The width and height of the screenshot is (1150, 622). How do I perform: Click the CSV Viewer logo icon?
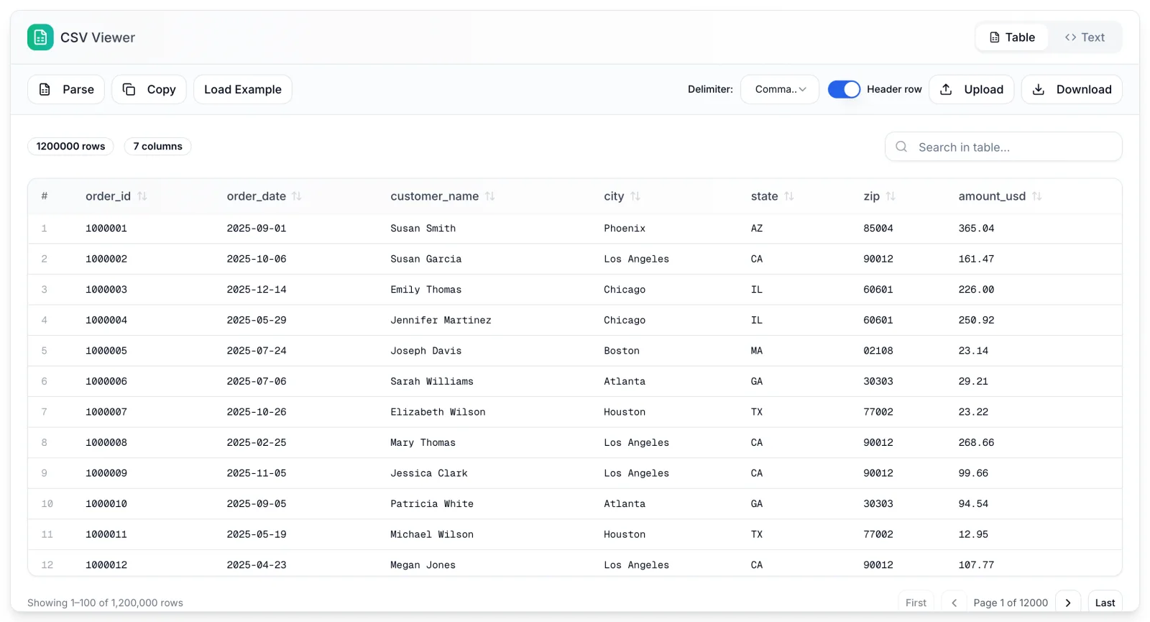40,37
